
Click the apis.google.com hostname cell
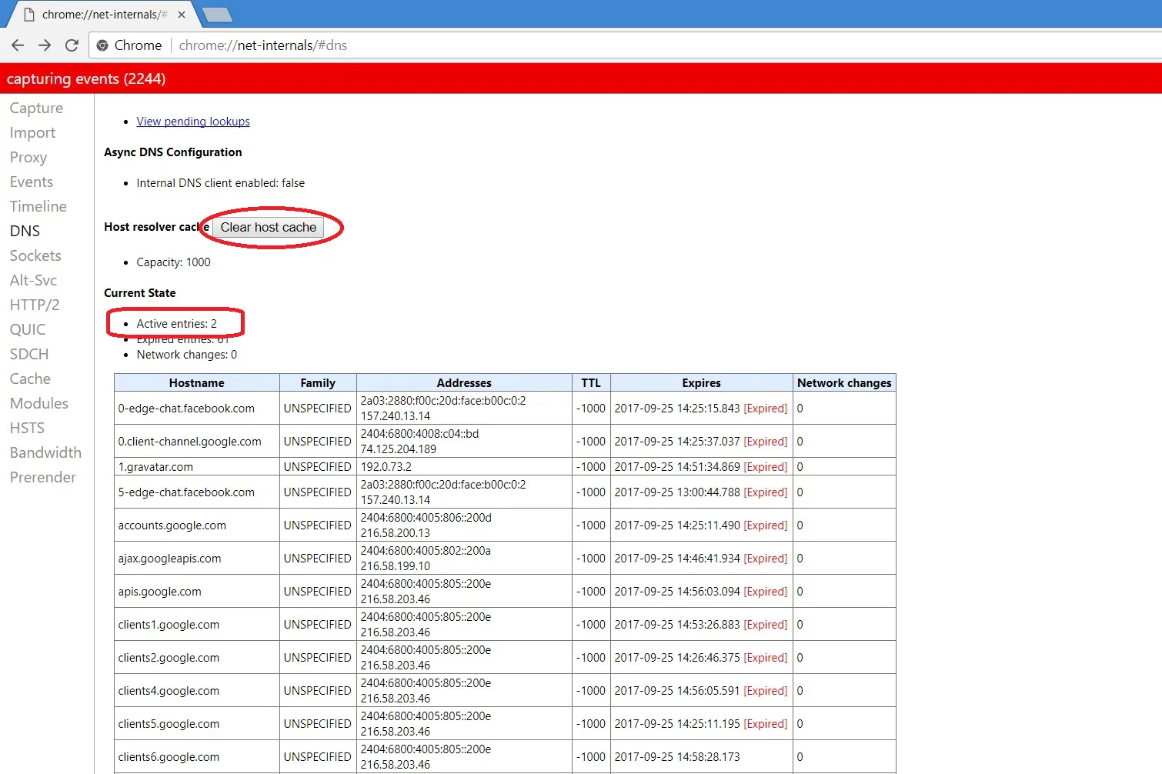point(197,591)
